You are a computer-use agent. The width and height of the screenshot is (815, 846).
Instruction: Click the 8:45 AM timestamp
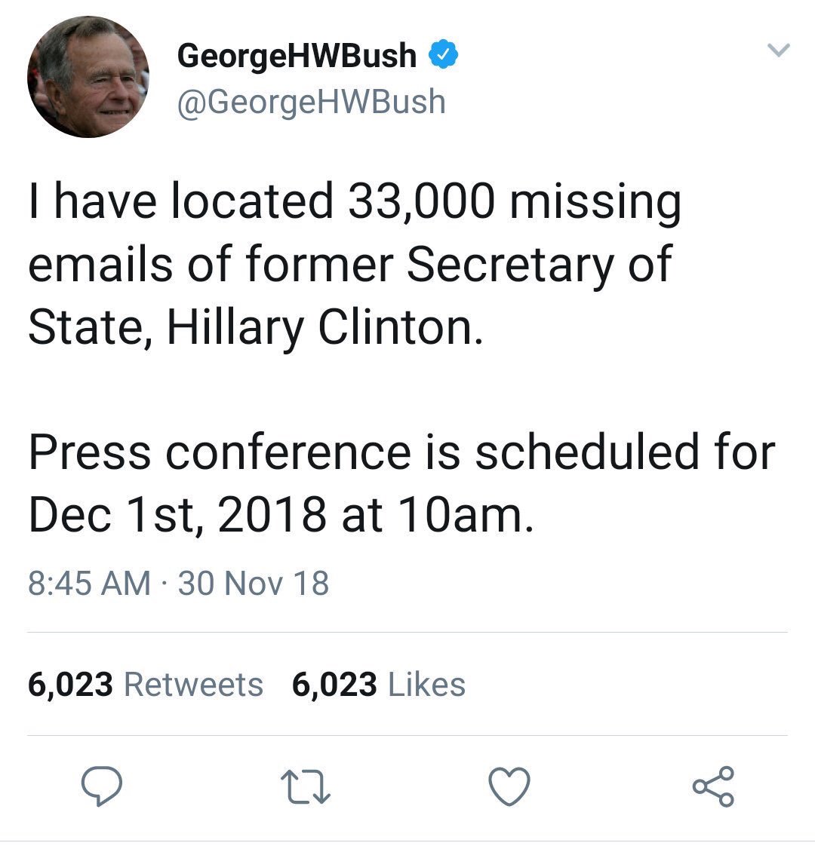click(89, 584)
